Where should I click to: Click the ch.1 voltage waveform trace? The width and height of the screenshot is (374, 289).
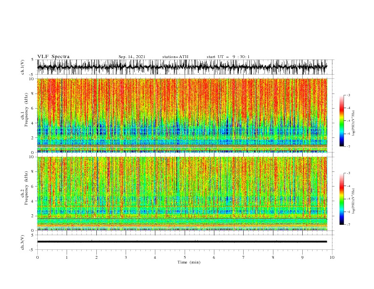[x=182, y=67]
